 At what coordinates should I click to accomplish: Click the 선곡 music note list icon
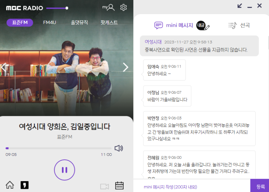click(233, 25)
